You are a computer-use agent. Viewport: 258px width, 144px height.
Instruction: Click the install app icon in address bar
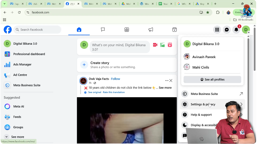tap(201, 12)
